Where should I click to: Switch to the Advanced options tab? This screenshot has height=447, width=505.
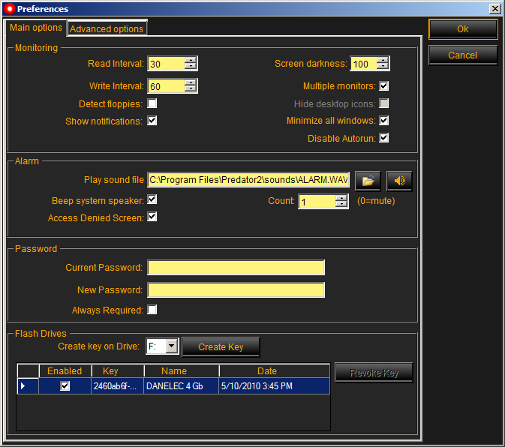click(x=107, y=29)
